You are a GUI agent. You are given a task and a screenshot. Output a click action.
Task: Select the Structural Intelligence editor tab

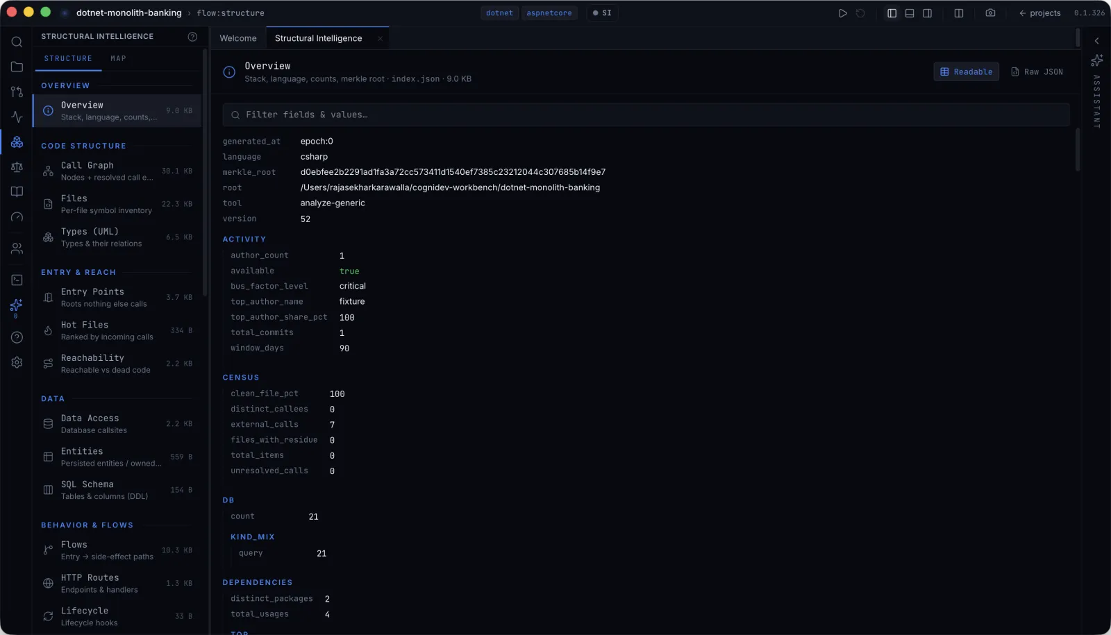[x=318, y=39]
